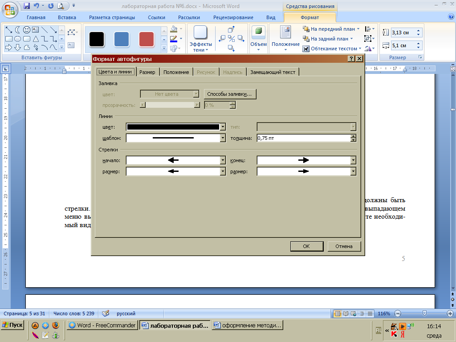
Task: Click the shape outline pencil icon
Action: (x=174, y=39)
